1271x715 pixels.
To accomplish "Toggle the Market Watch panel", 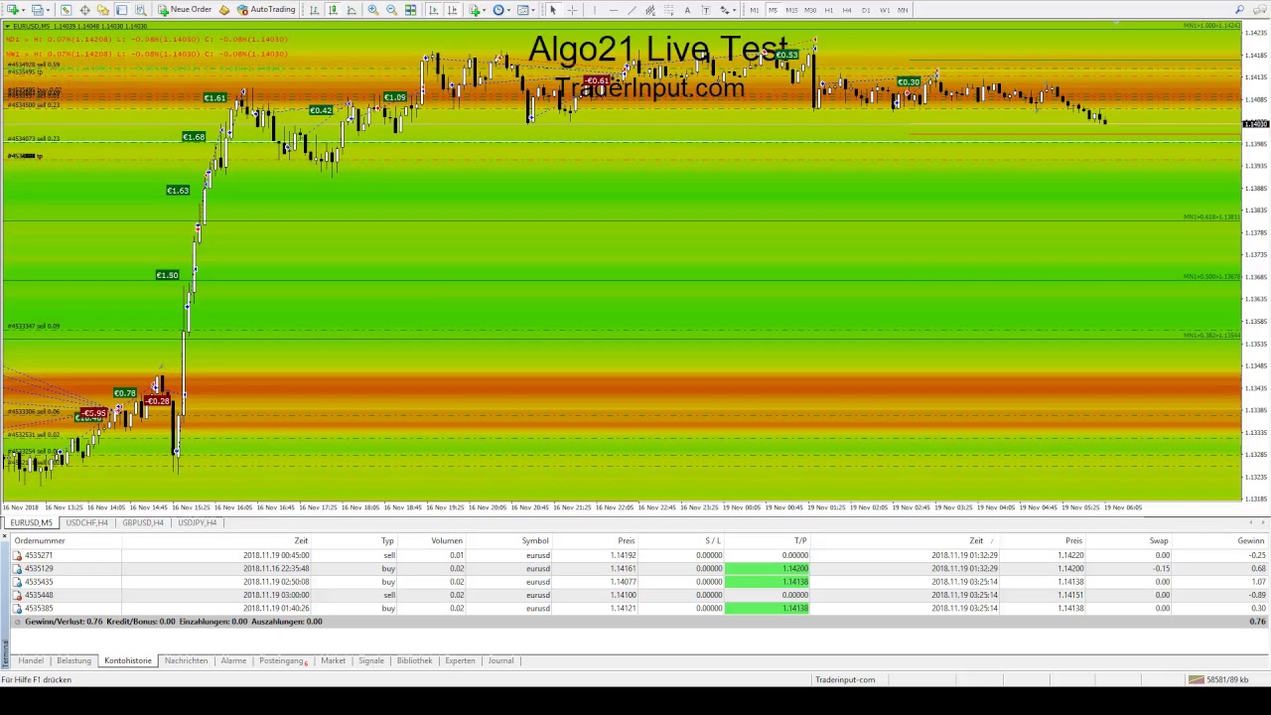I will tap(66, 10).
